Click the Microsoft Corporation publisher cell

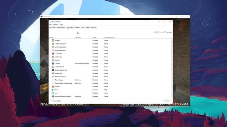click(x=82, y=64)
